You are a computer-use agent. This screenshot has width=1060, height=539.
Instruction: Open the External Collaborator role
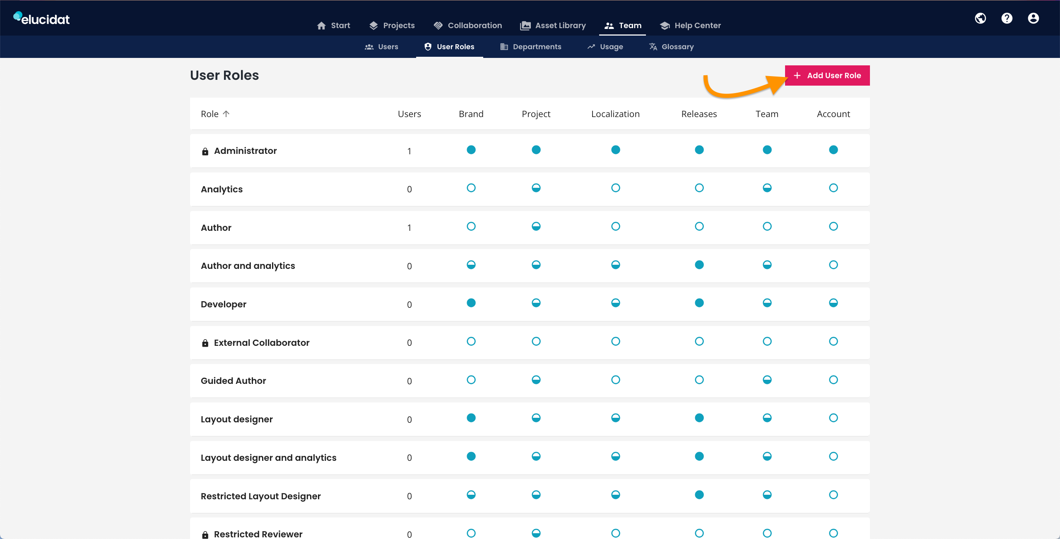pyautogui.click(x=261, y=343)
